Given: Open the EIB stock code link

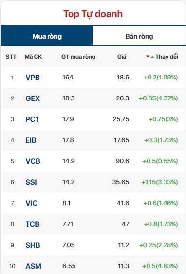Looking at the screenshot, I should [31, 140].
